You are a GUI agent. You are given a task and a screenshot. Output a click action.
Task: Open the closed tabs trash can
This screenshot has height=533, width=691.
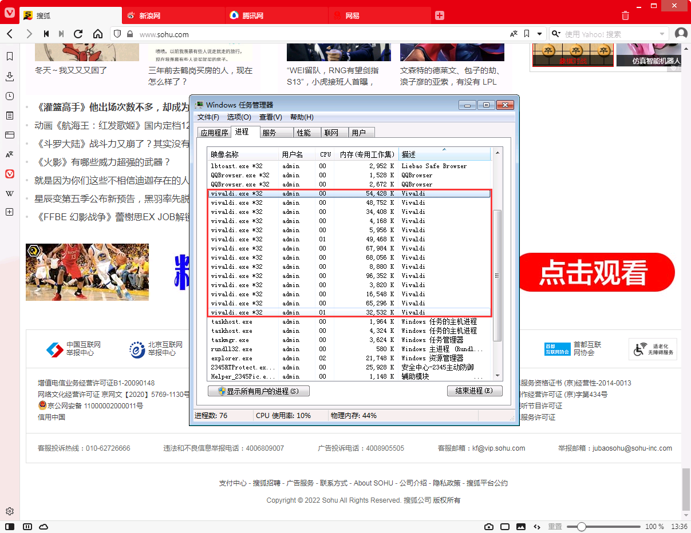tap(625, 15)
